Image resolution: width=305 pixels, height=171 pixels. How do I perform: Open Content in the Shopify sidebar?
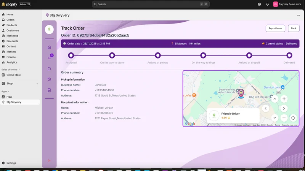tap(11, 46)
